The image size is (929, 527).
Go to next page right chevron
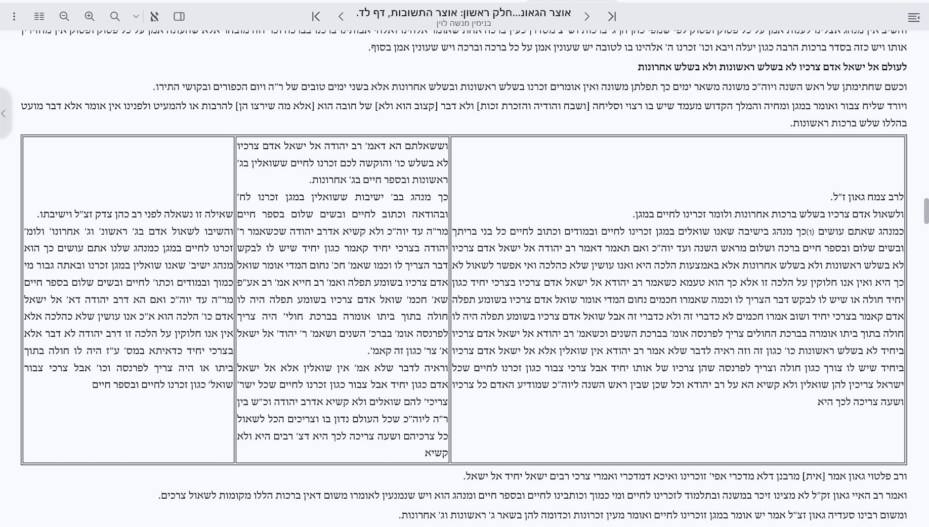click(x=587, y=17)
